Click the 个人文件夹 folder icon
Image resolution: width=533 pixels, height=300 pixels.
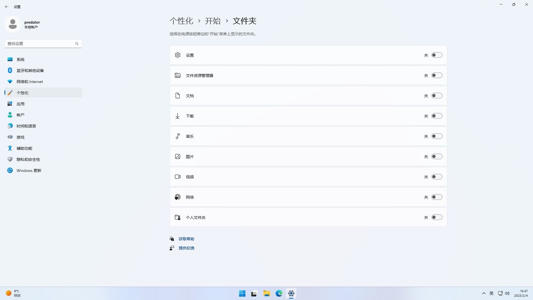pyautogui.click(x=177, y=217)
